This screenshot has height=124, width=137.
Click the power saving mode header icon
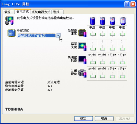click(x=9, y=21)
